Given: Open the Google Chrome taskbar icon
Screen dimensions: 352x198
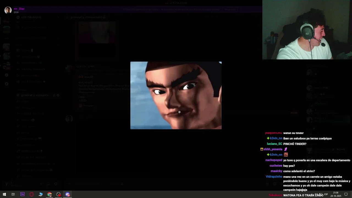Looking at the screenshot, I should (50, 194).
